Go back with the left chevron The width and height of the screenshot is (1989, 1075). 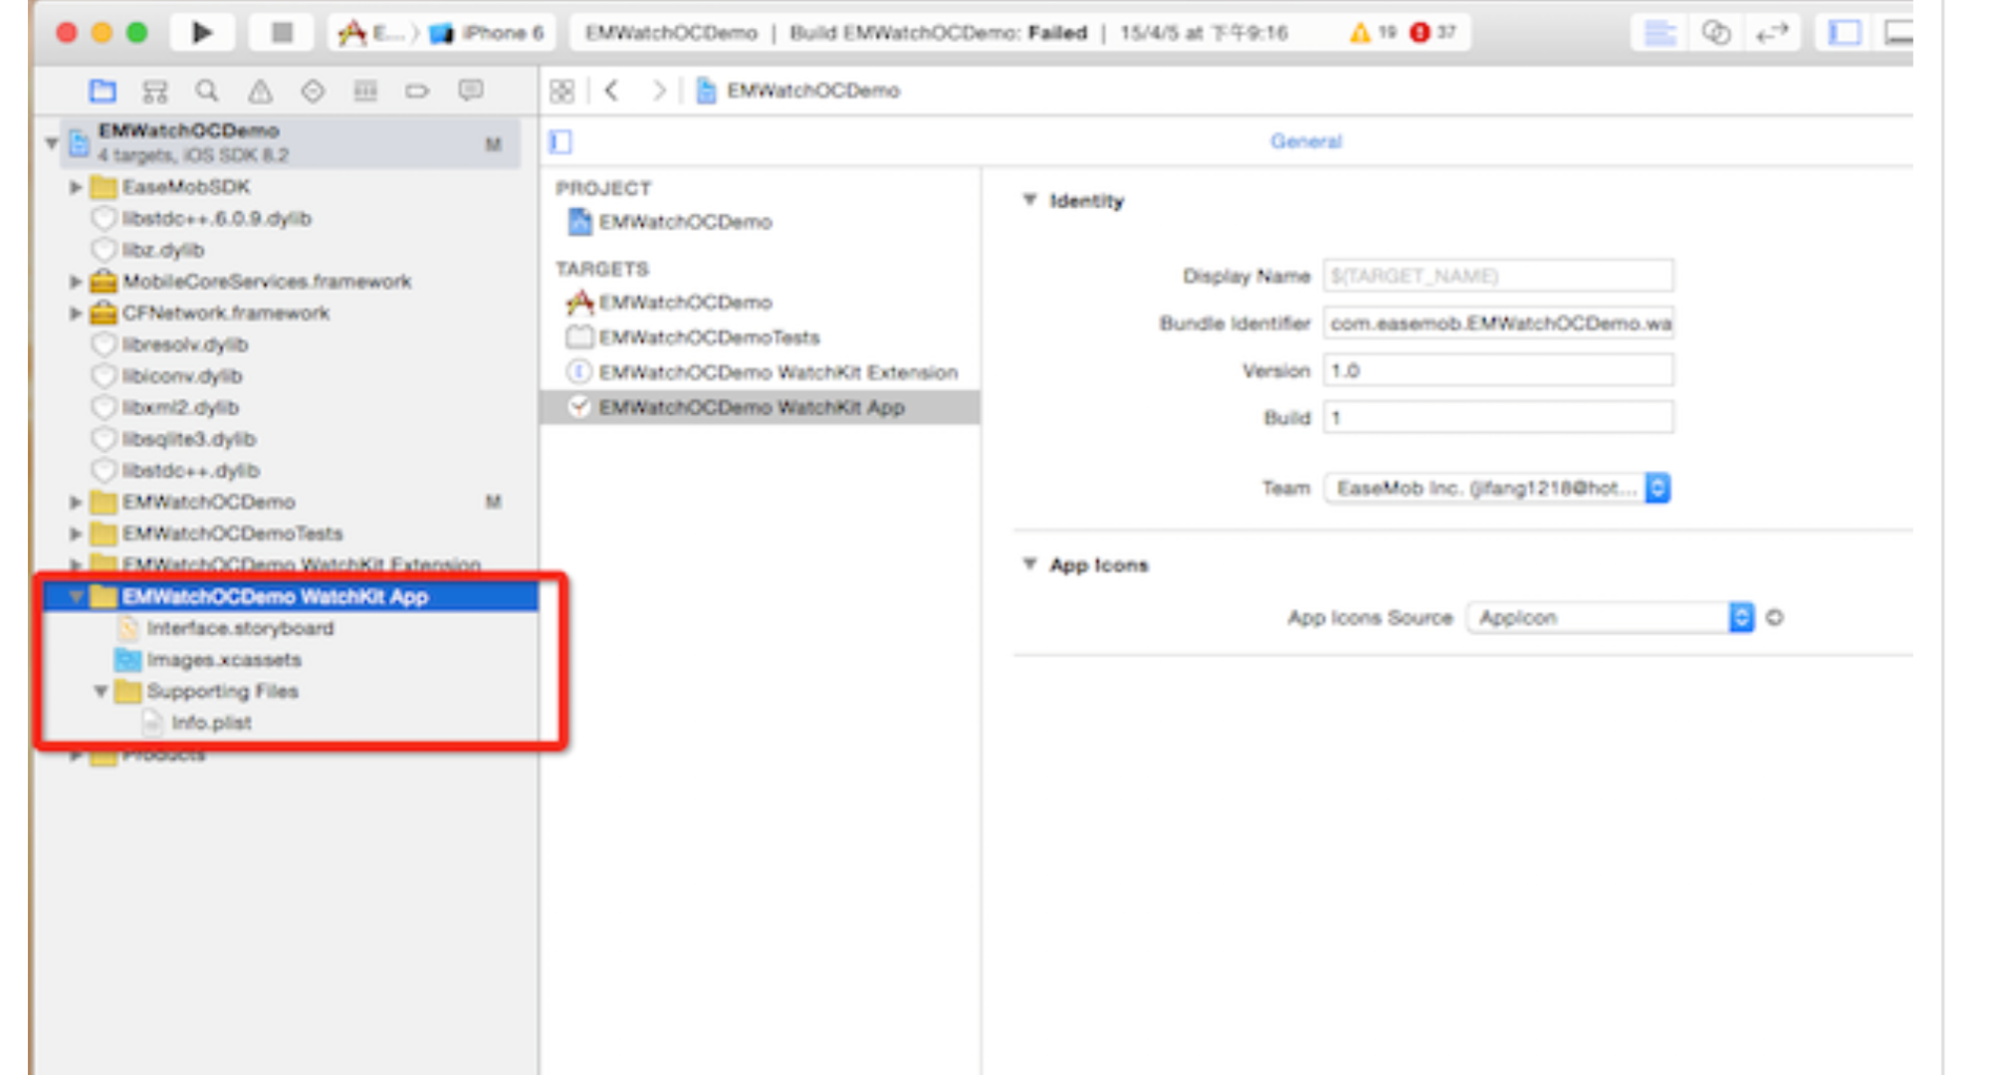pyautogui.click(x=611, y=91)
